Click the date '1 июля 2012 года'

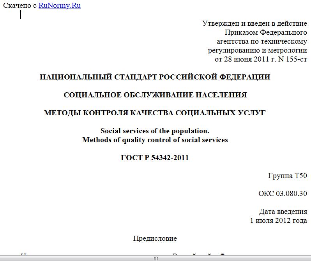279,220
